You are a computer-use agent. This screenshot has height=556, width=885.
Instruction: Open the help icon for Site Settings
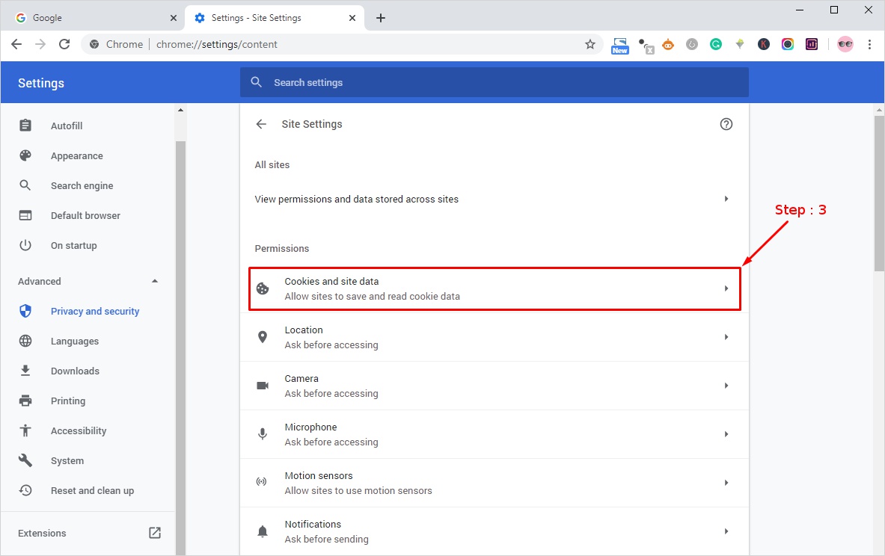726,124
